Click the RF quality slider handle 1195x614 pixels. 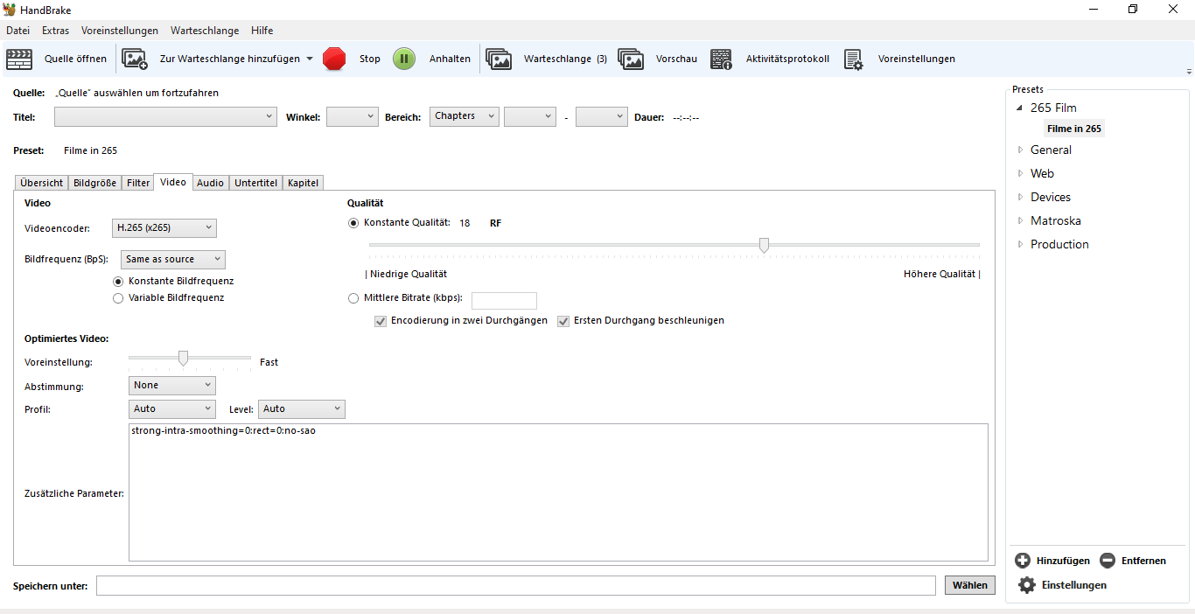point(764,245)
